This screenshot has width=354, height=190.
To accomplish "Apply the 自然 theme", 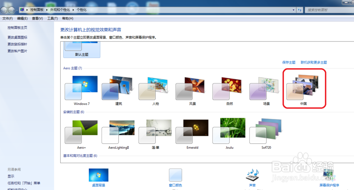I will [229, 90].
